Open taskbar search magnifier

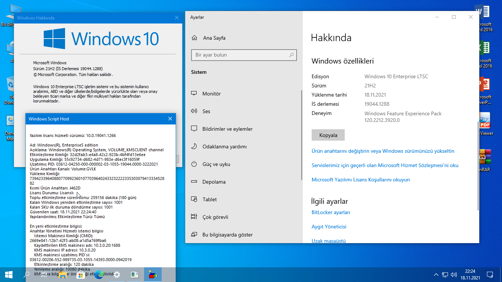(26, 274)
